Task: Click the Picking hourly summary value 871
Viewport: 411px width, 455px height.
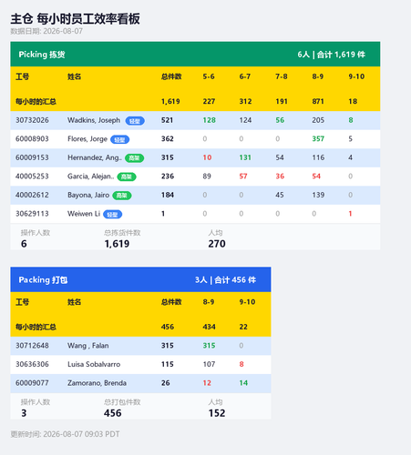Action: (x=318, y=101)
